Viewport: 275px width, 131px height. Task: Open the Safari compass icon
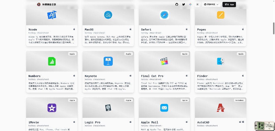164,15
